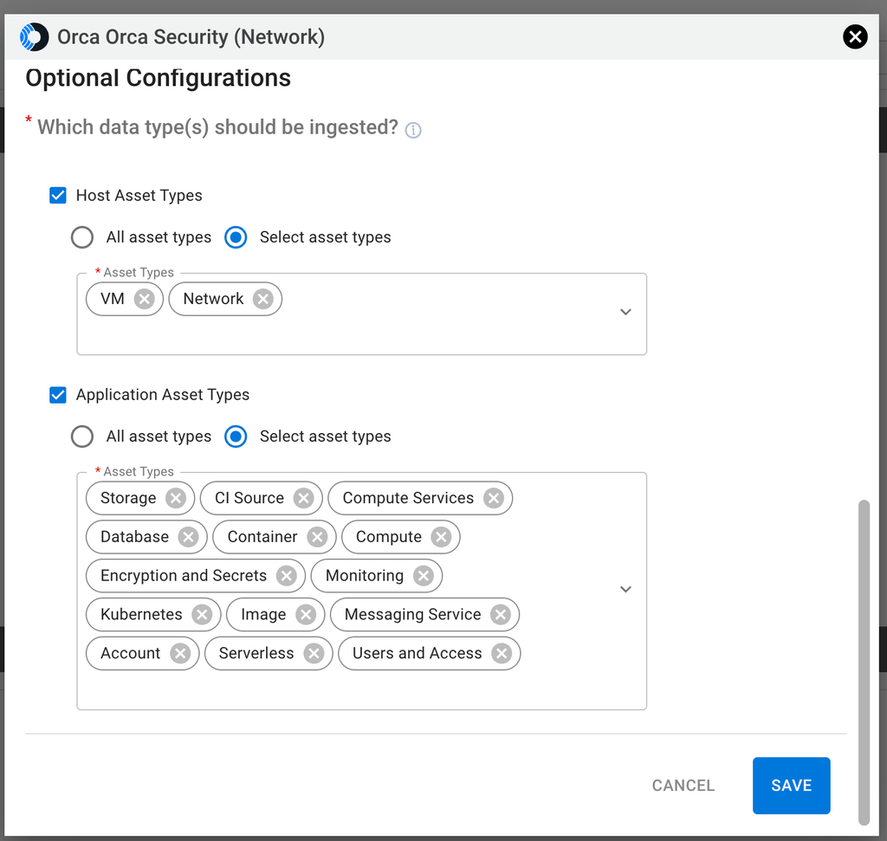Remove the Users and Access chip
The width and height of the screenshot is (887, 841).
click(502, 653)
